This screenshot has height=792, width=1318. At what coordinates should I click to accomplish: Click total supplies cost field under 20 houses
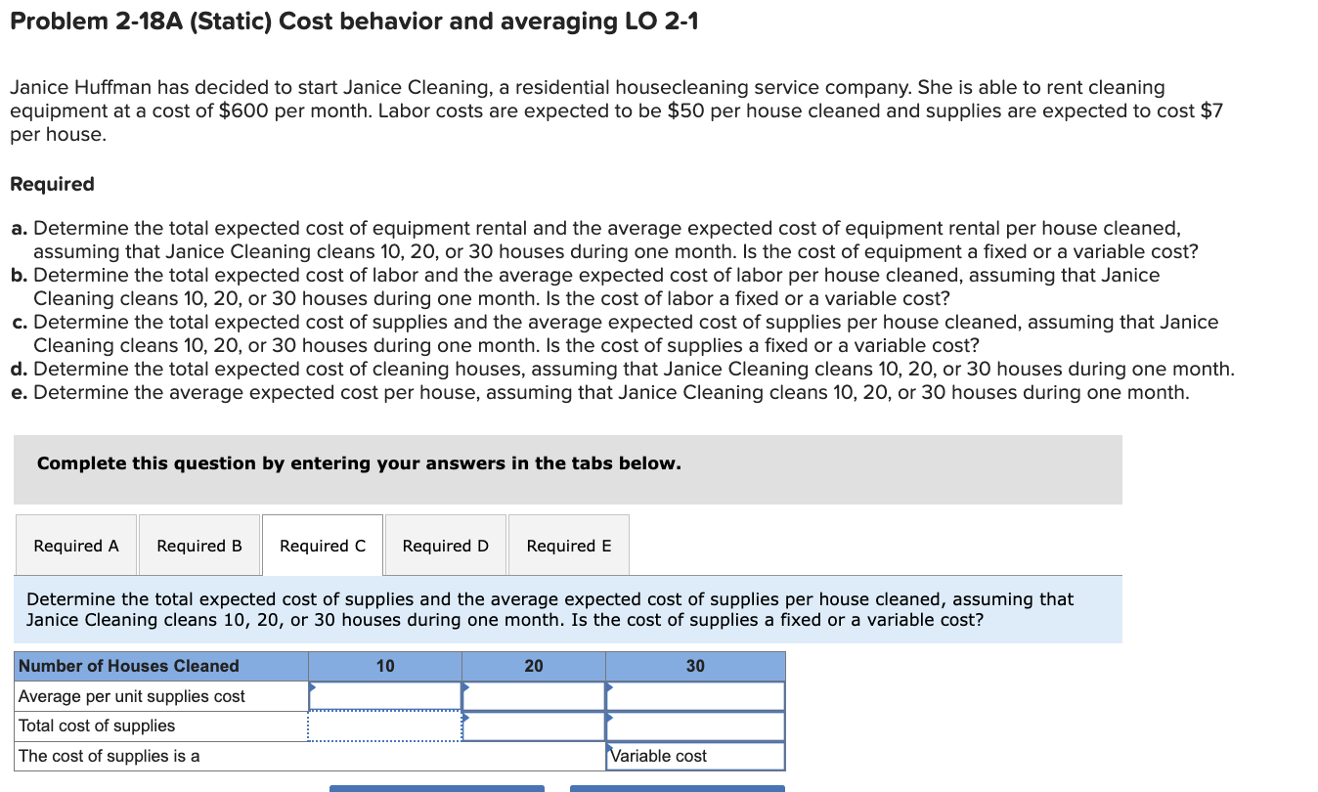click(x=533, y=726)
